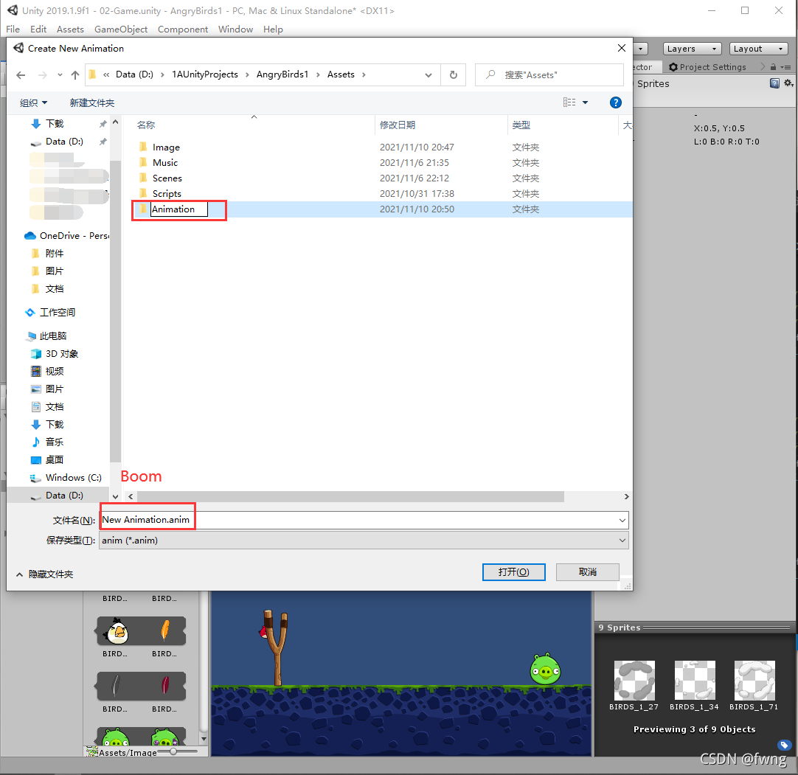Open the file name combo box dropdown
Image resolution: width=798 pixels, height=775 pixels.
(622, 520)
